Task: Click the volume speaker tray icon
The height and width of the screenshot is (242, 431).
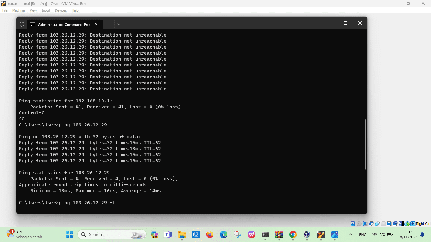Action: click(382, 234)
